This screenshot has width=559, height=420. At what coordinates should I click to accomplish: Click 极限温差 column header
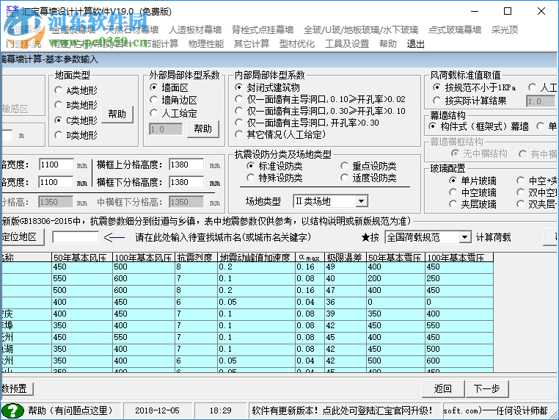coord(346,257)
